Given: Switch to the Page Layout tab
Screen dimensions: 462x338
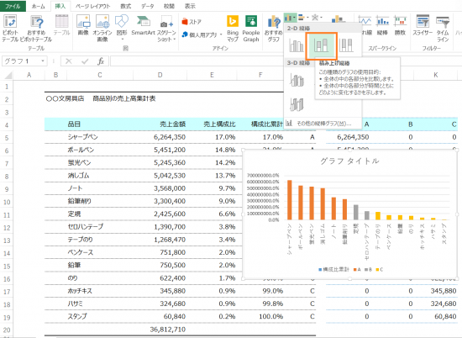Looking at the screenshot, I should [x=92, y=6].
